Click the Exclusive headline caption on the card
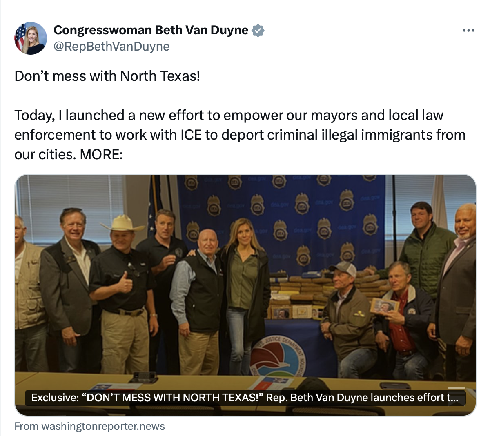 tap(245, 398)
